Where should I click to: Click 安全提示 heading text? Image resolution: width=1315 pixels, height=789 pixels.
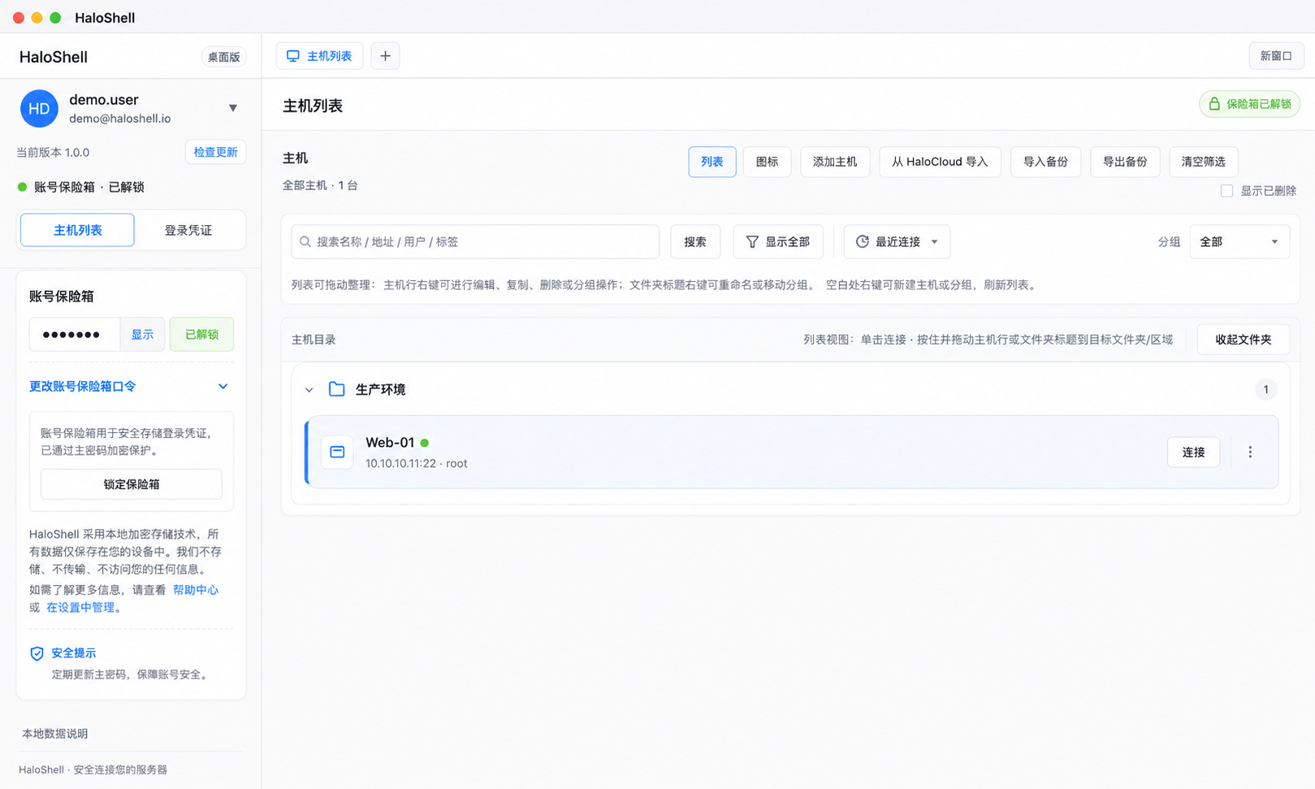pyautogui.click(x=73, y=652)
